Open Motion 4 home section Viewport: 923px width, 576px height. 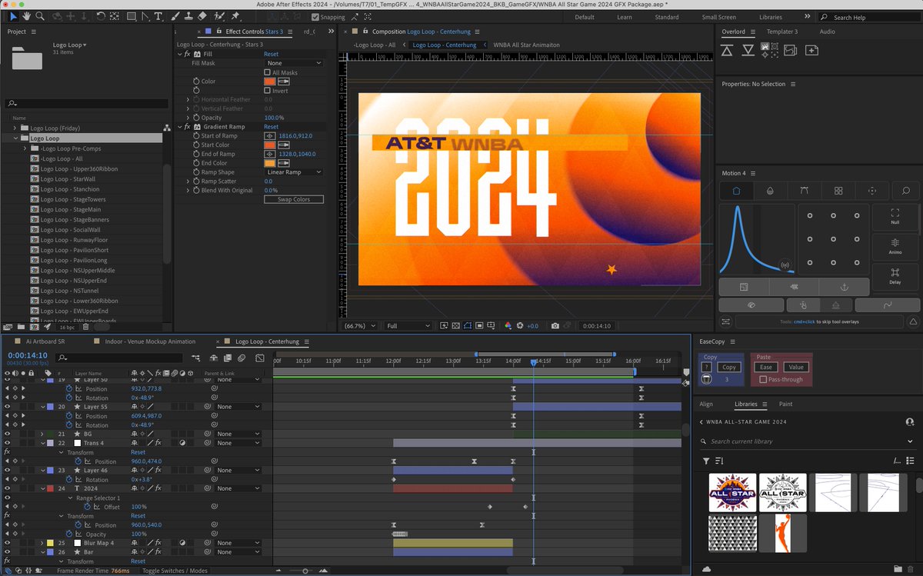tap(736, 190)
